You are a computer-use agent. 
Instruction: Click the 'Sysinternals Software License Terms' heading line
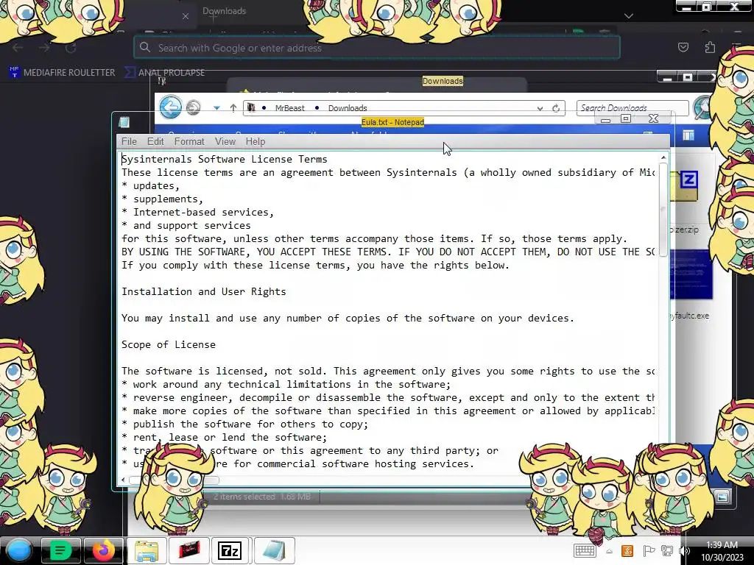224,159
